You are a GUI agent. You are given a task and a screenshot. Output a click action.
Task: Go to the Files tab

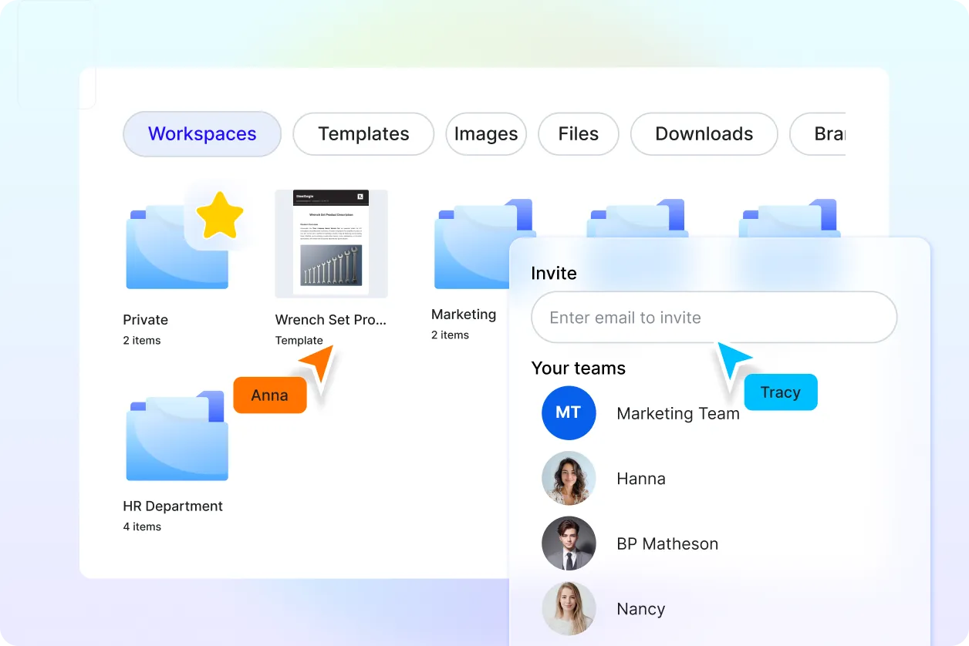point(579,134)
